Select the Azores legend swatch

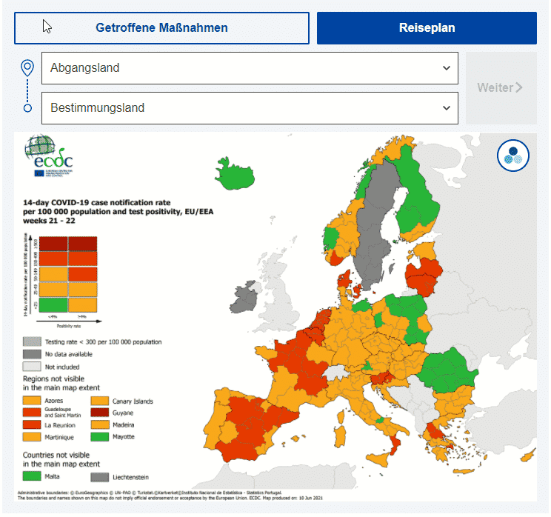tap(33, 401)
